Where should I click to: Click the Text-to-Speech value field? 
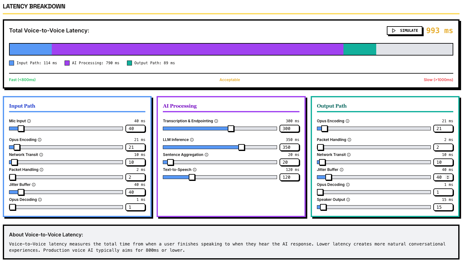pos(289,177)
